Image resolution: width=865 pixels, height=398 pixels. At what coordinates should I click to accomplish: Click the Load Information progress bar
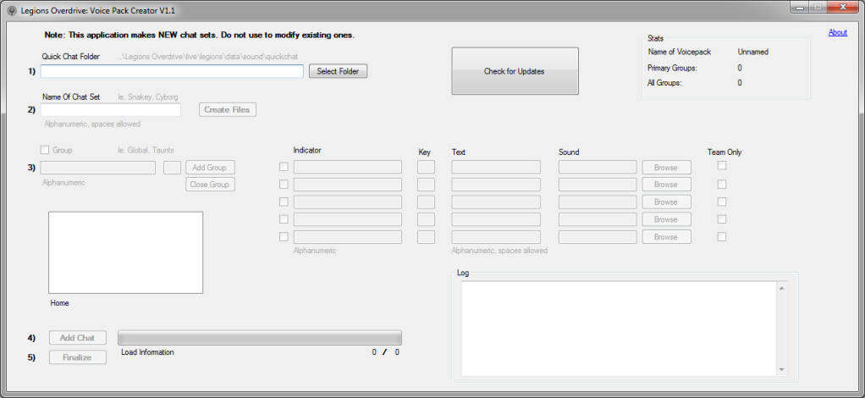coord(260,338)
